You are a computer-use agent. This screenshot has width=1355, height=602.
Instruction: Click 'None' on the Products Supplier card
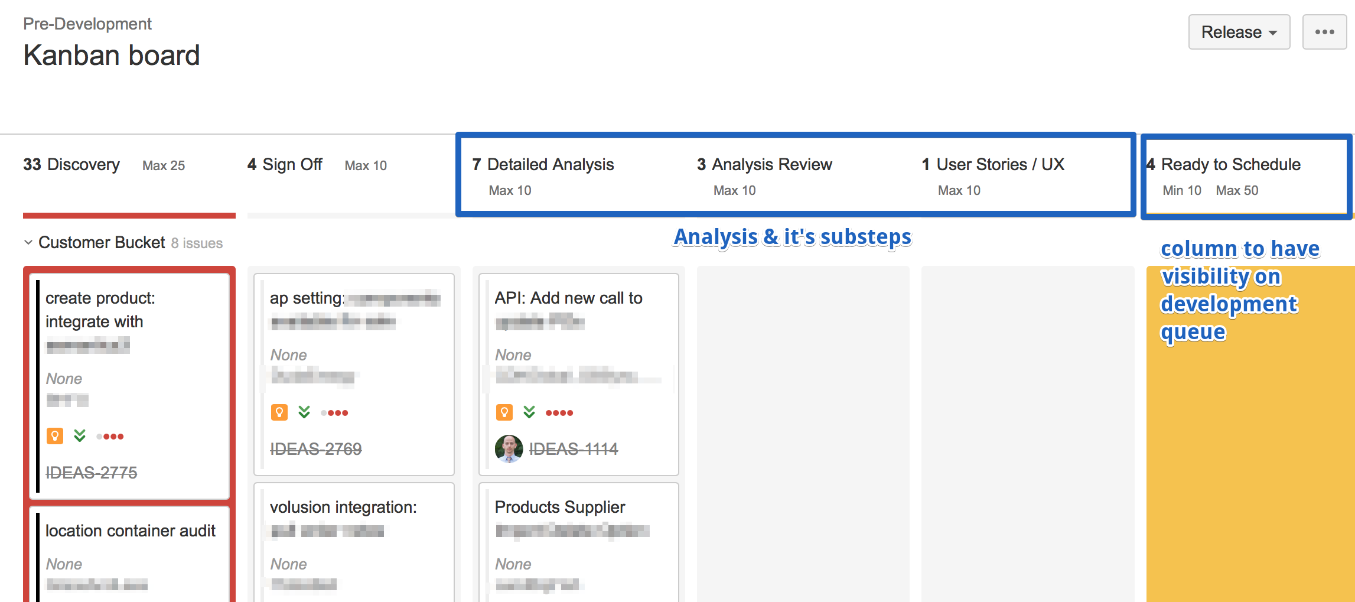[x=513, y=564]
